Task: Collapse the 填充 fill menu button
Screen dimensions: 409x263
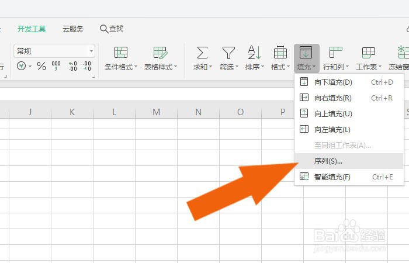Action: tap(307, 58)
